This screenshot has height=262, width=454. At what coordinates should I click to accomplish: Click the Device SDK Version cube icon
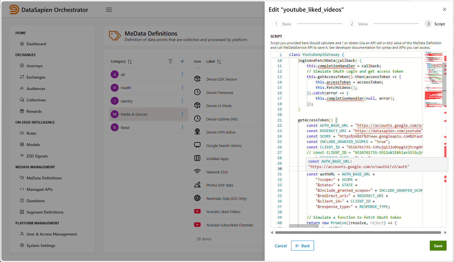pyautogui.click(x=197, y=79)
